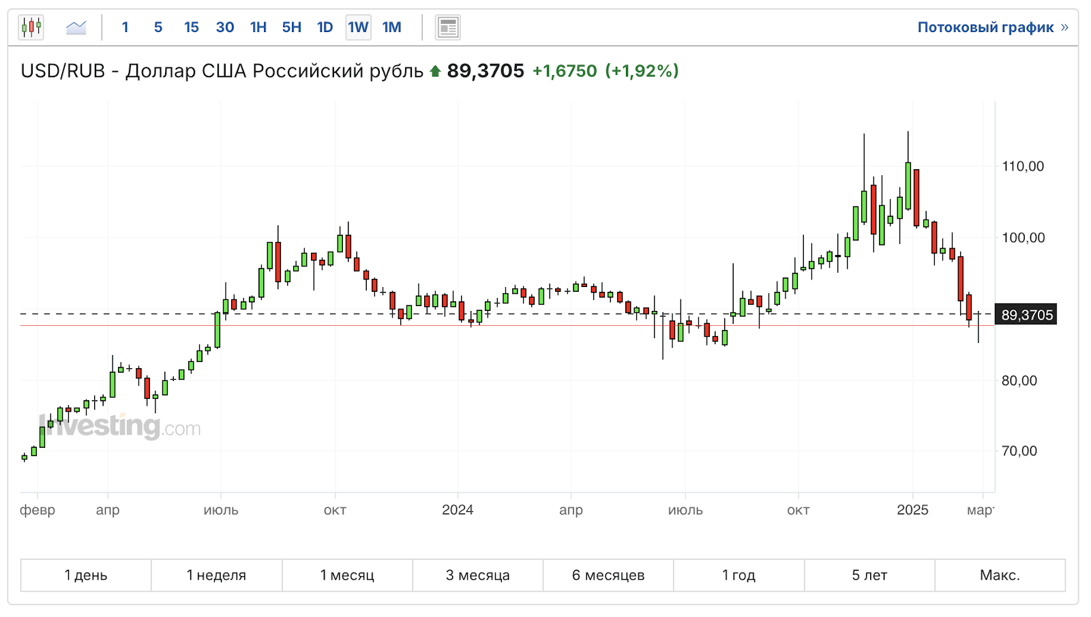
Task: Click the (+1,92%) percent change value
Action: tap(642, 71)
